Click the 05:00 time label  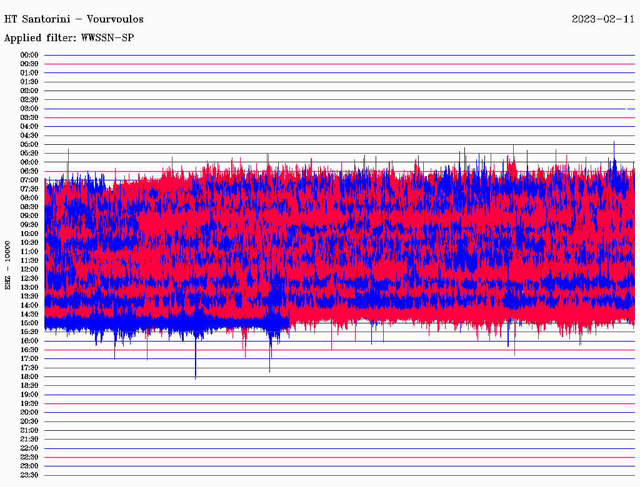click(x=29, y=144)
